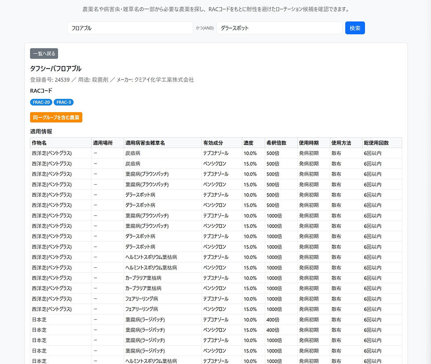
Task: Click the 検索 search button
Action: (x=354, y=28)
